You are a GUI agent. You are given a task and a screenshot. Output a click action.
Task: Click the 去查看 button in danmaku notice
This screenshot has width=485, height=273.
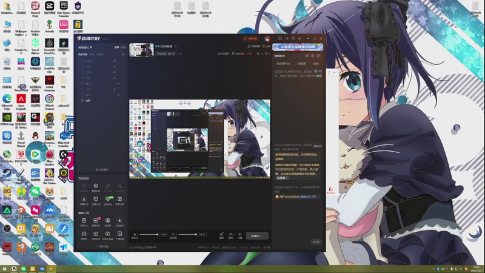[282, 178]
